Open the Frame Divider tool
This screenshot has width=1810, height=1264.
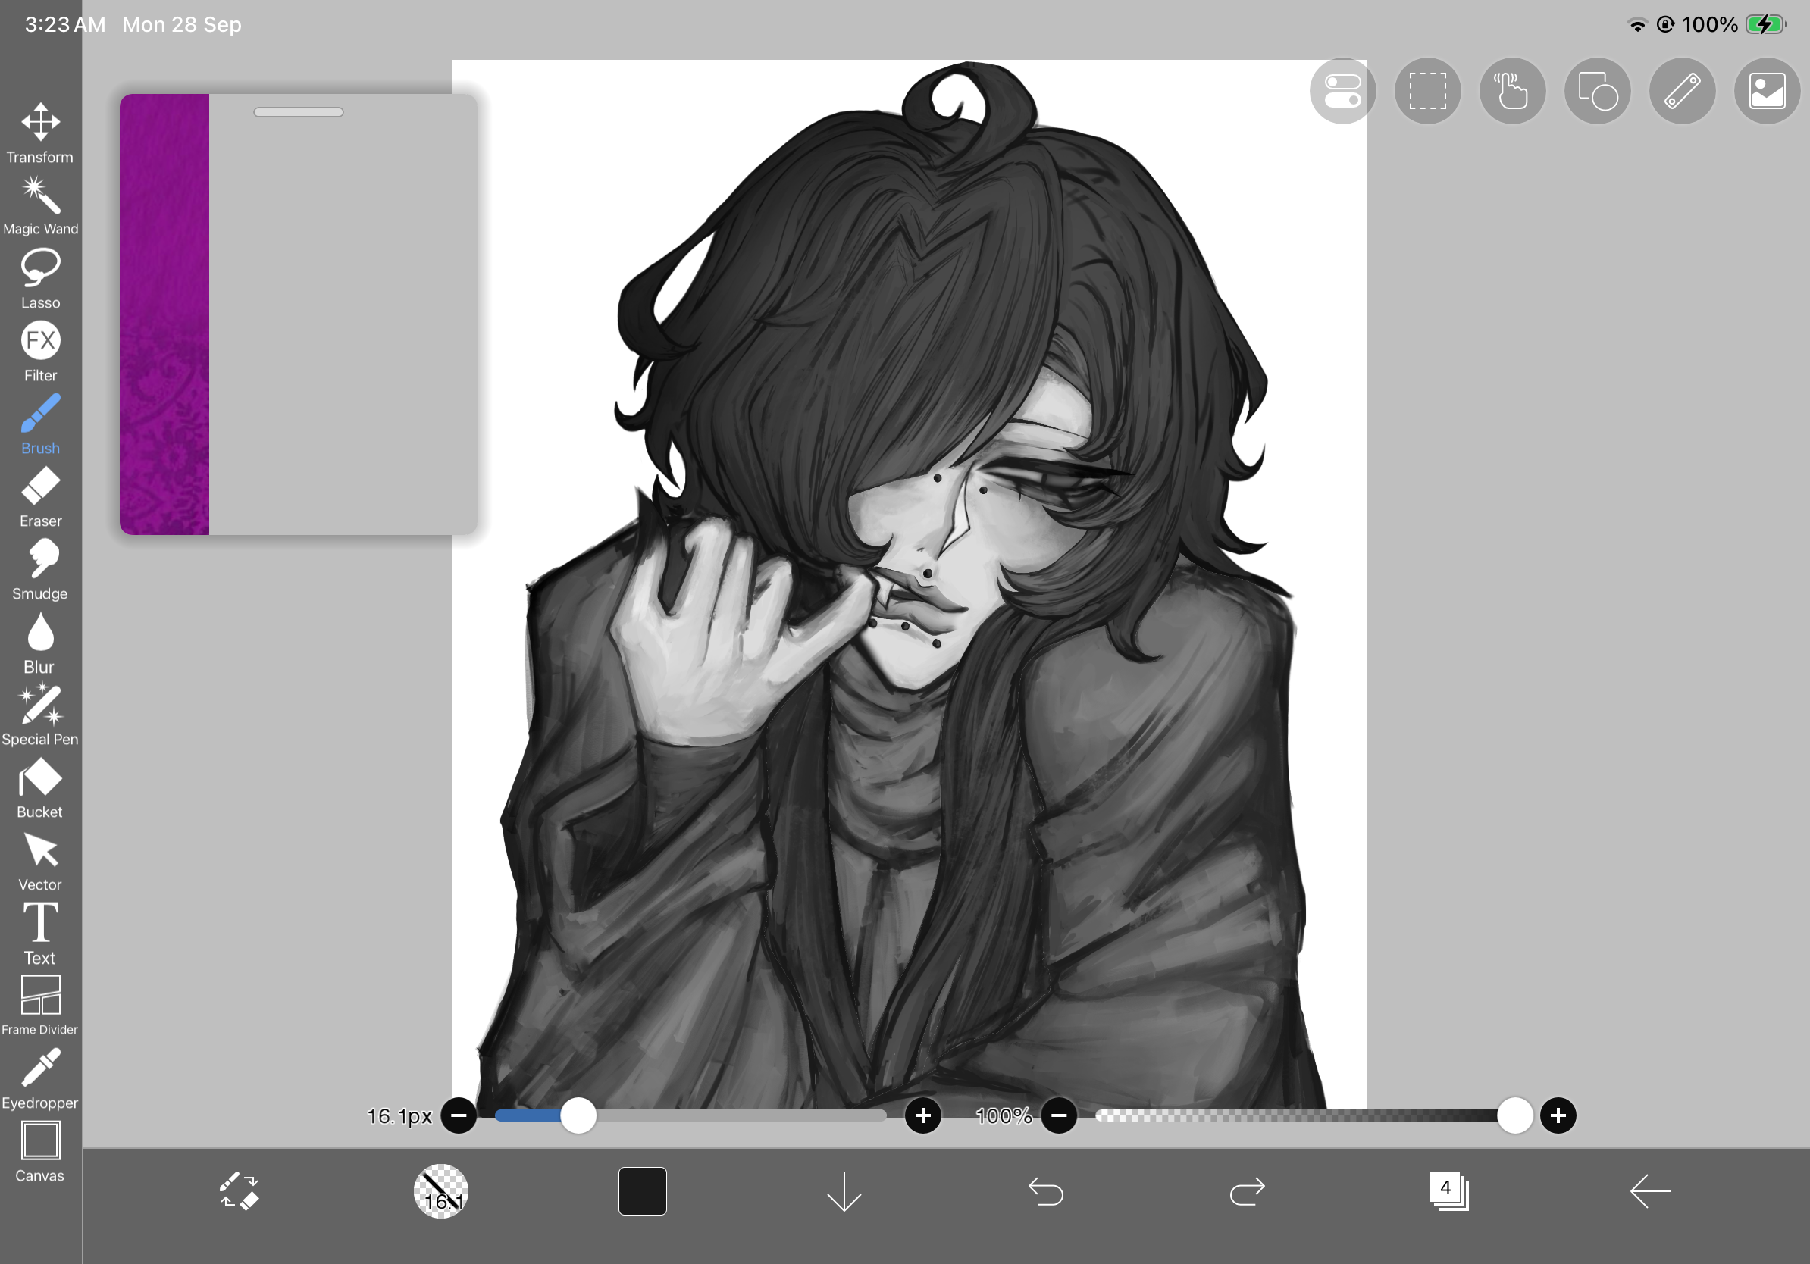(40, 1006)
